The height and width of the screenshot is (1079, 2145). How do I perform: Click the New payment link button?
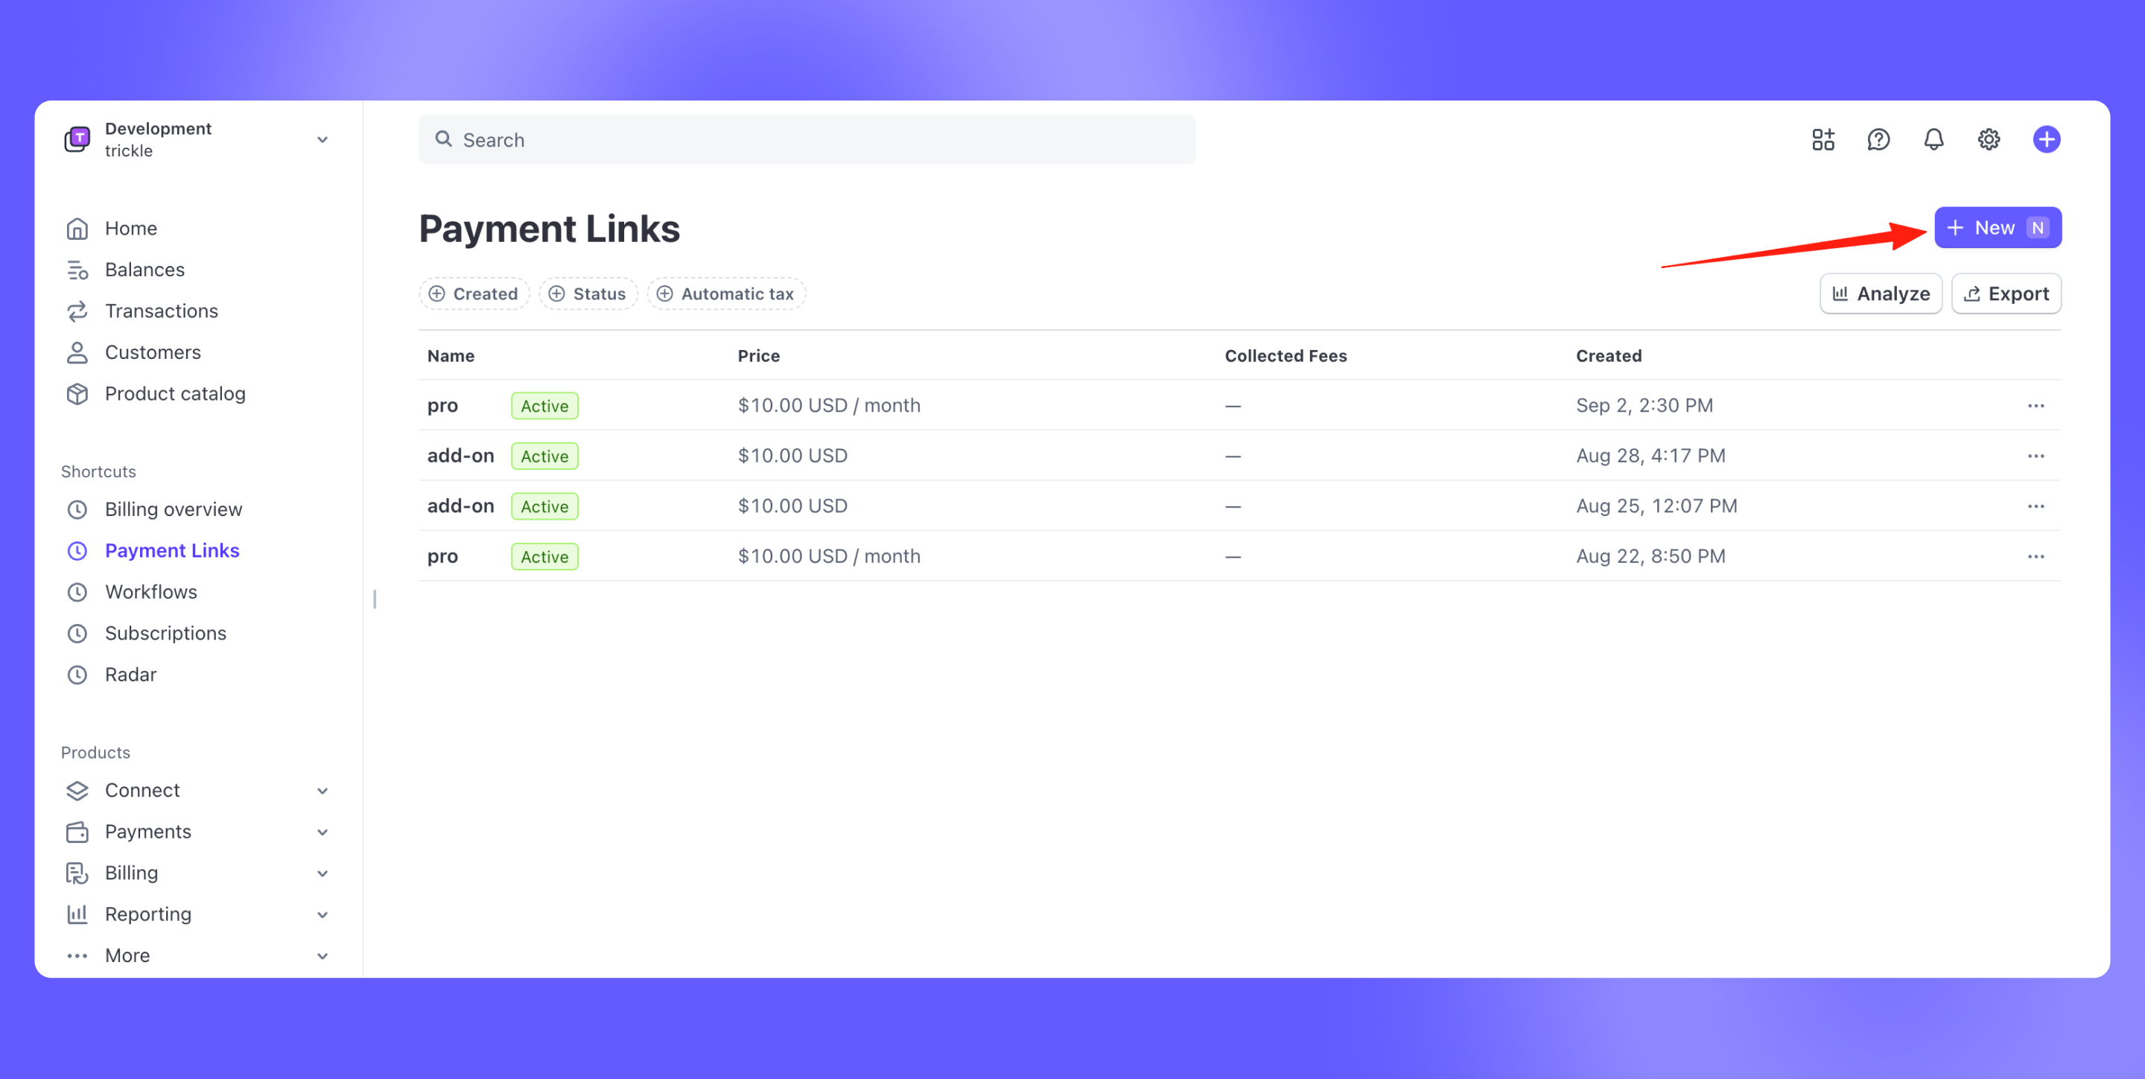click(x=1997, y=227)
